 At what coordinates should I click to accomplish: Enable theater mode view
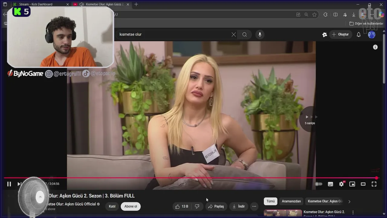coord(363,184)
